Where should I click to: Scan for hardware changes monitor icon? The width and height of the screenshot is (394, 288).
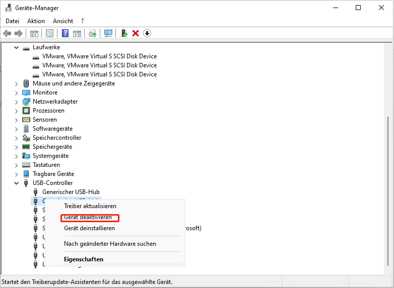108,33
